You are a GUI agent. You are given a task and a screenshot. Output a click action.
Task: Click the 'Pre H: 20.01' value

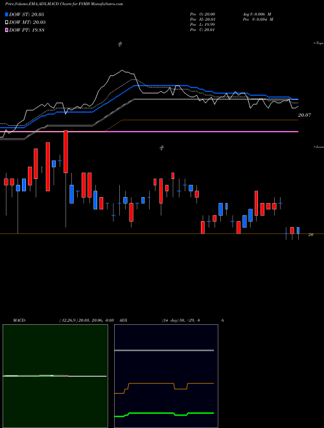(202, 19)
